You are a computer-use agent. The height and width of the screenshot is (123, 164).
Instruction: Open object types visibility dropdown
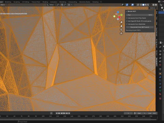coord(123,5)
